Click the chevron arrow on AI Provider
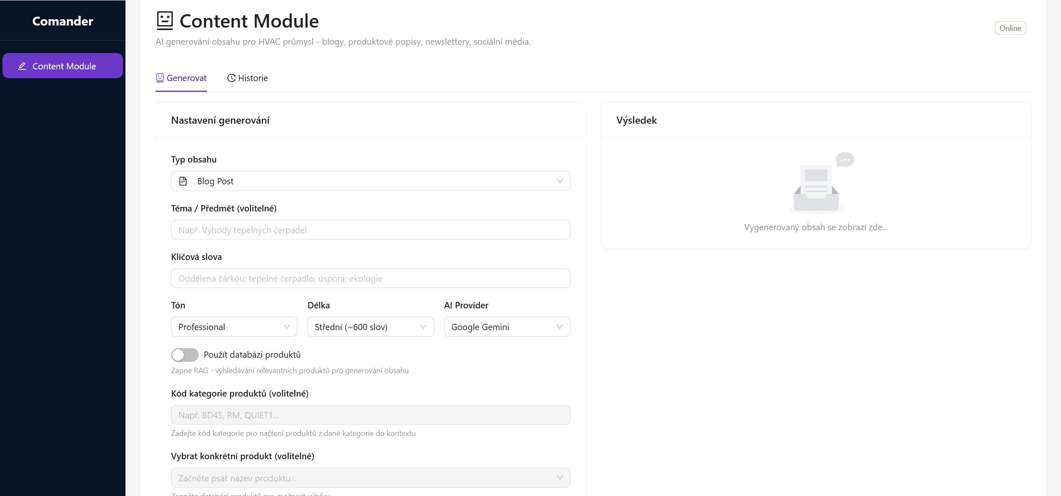This screenshot has height=496, width=1061. (560, 327)
